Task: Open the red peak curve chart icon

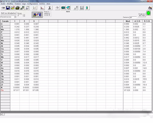Action: tap(43, 8)
